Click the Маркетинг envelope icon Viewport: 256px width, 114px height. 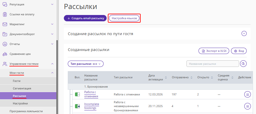[5, 24]
